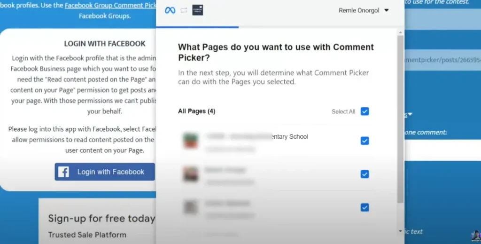Click the 'LOGIN WITH FACEBOOK' heading
The width and height of the screenshot is (481, 244).
point(105,44)
